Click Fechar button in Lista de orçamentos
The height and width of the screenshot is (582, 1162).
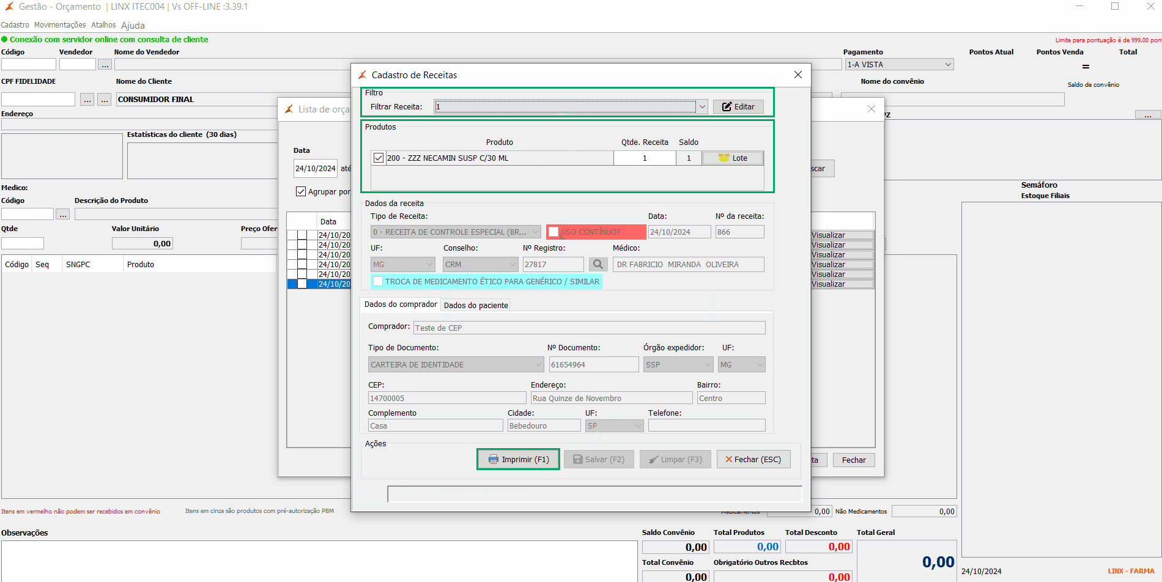(854, 460)
